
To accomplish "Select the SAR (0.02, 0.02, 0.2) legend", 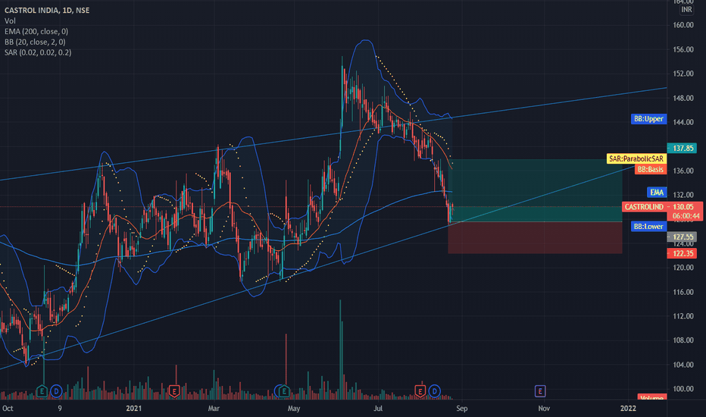I will point(38,52).
